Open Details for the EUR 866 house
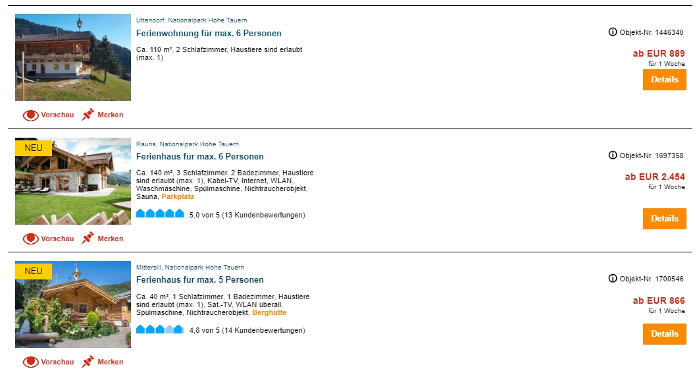Screen dimensions: 697x371 coord(665,334)
